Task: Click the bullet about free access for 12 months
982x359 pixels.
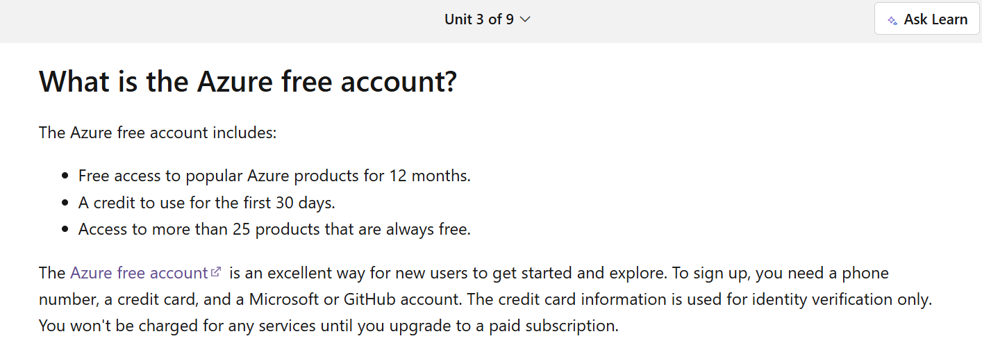Action: pyautogui.click(x=274, y=176)
